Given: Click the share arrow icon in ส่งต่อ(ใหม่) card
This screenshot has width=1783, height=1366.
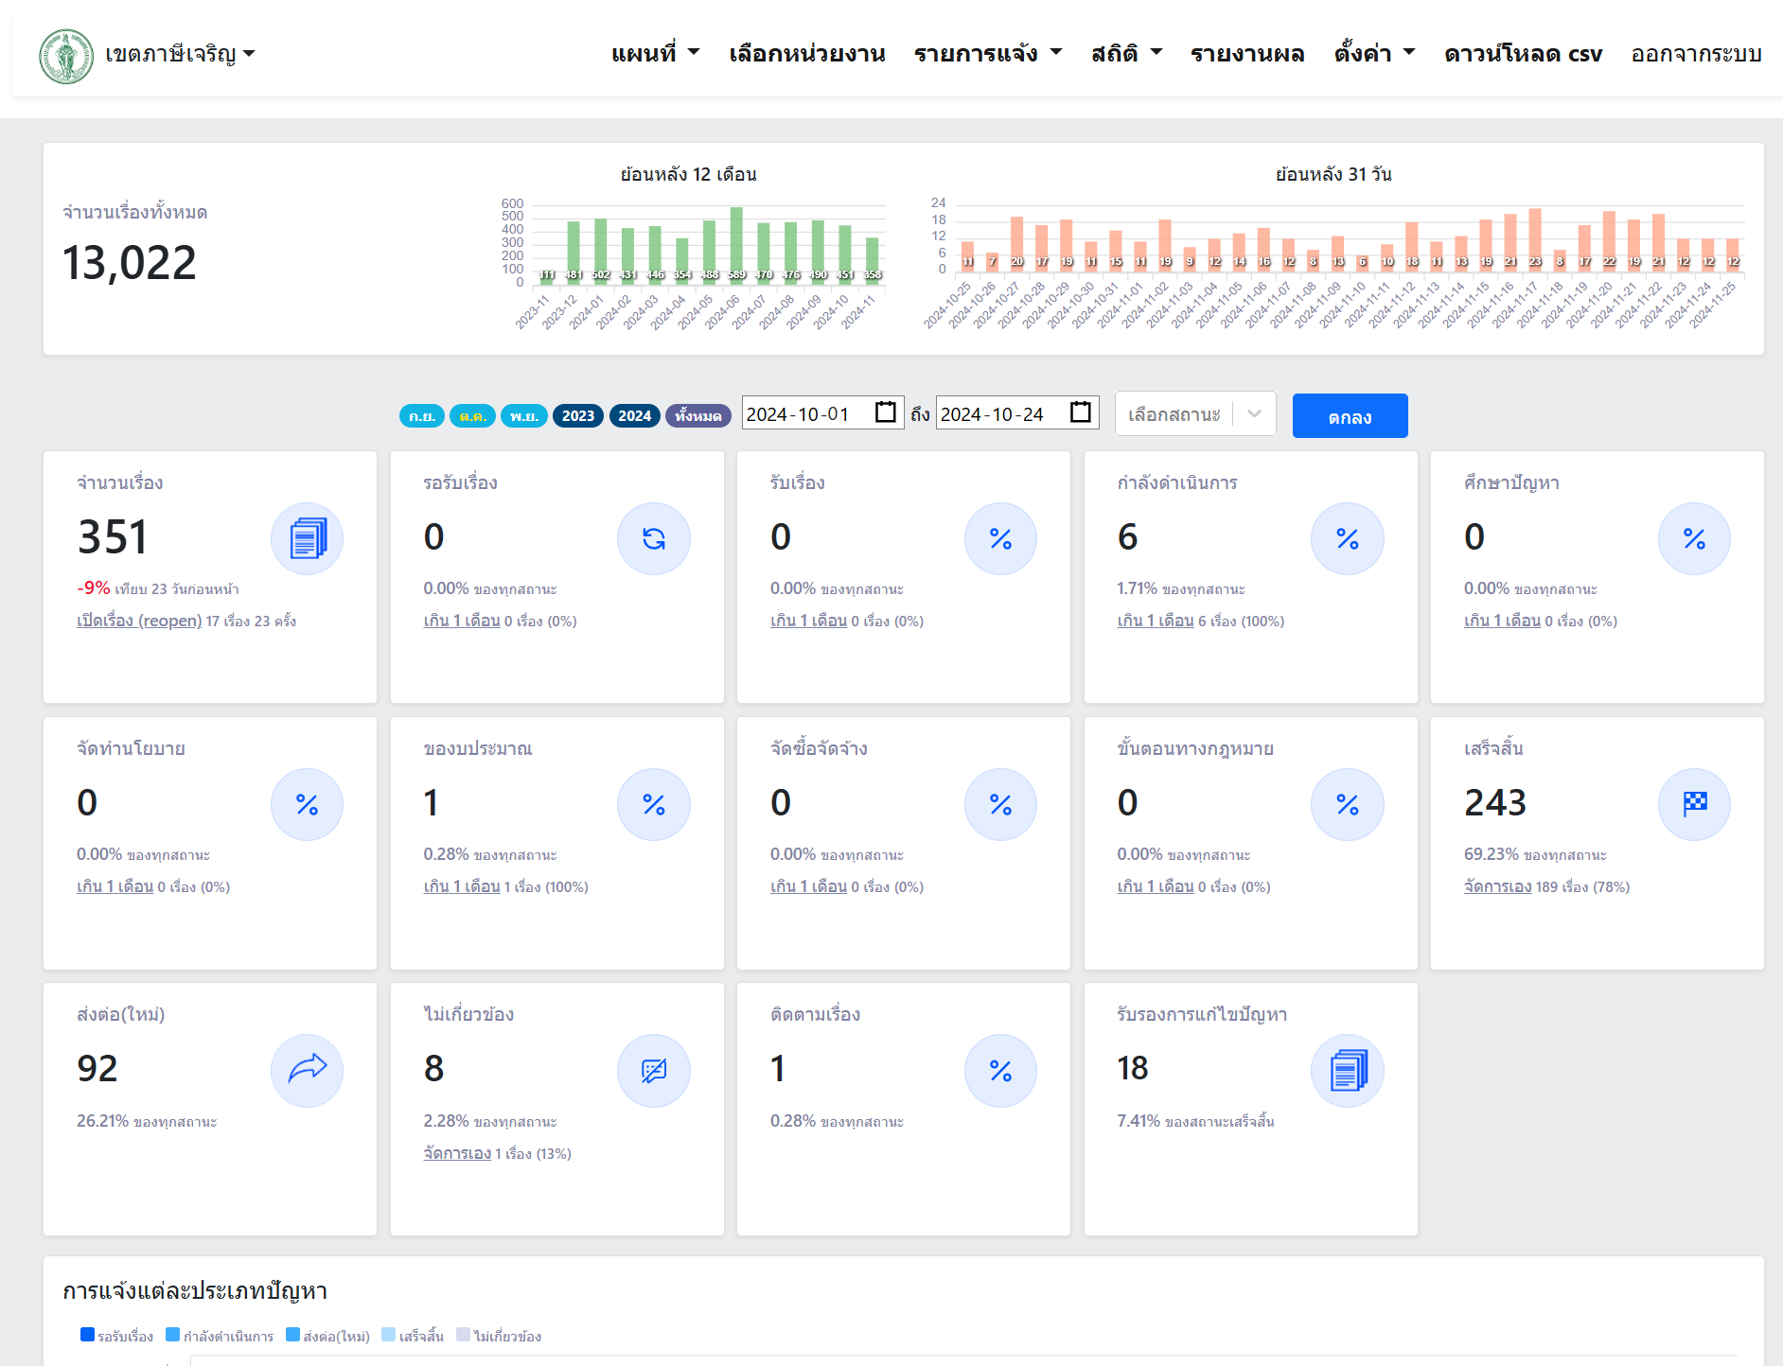Looking at the screenshot, I should 307,1071.
